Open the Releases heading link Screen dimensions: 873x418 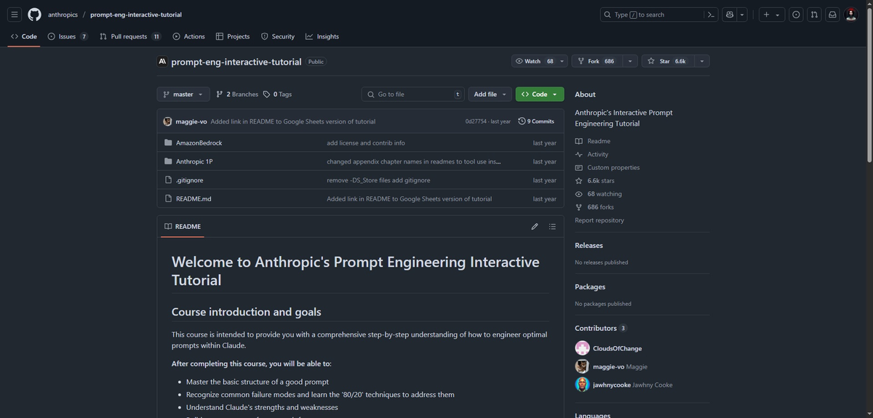coord(589,246)
